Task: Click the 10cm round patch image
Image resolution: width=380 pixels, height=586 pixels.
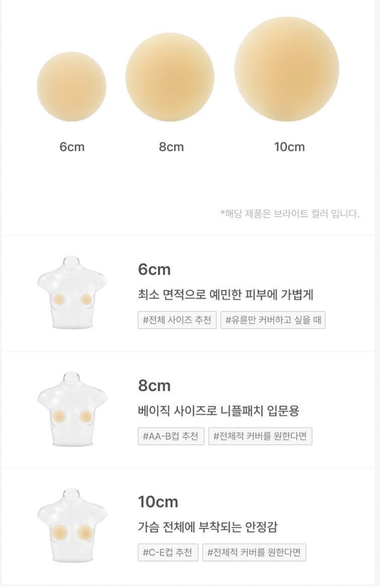Action: 287,69
